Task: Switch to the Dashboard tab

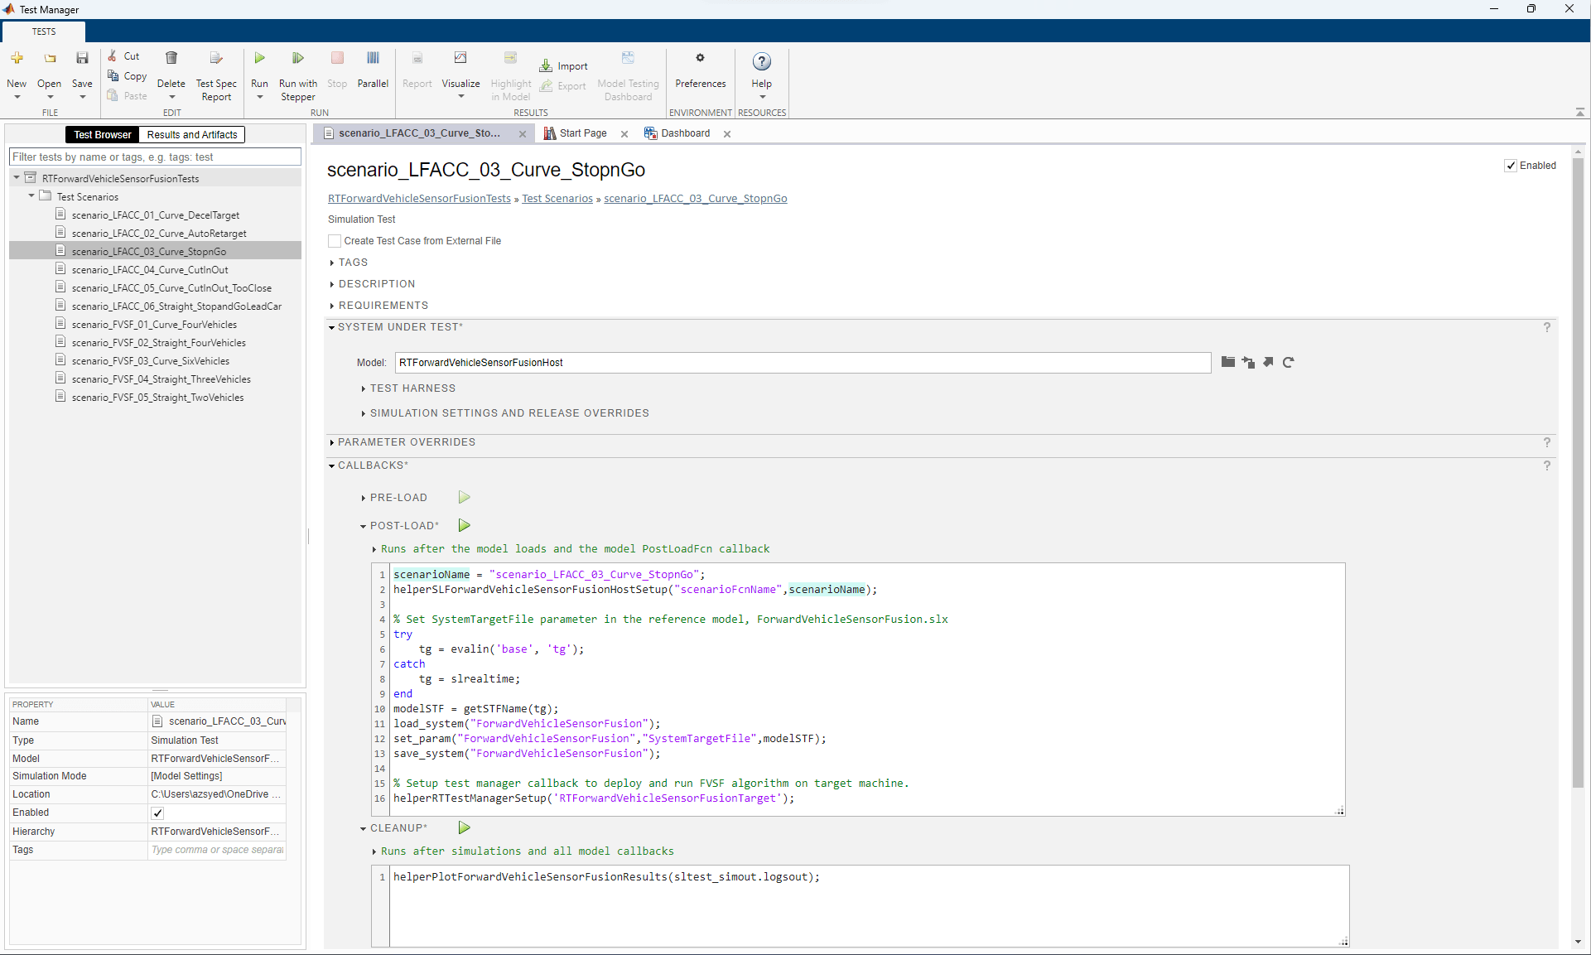Action: [685, 133]
